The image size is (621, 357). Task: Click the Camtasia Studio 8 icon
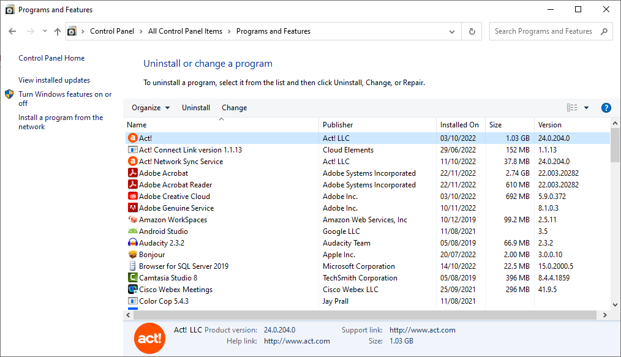[133, 278]
